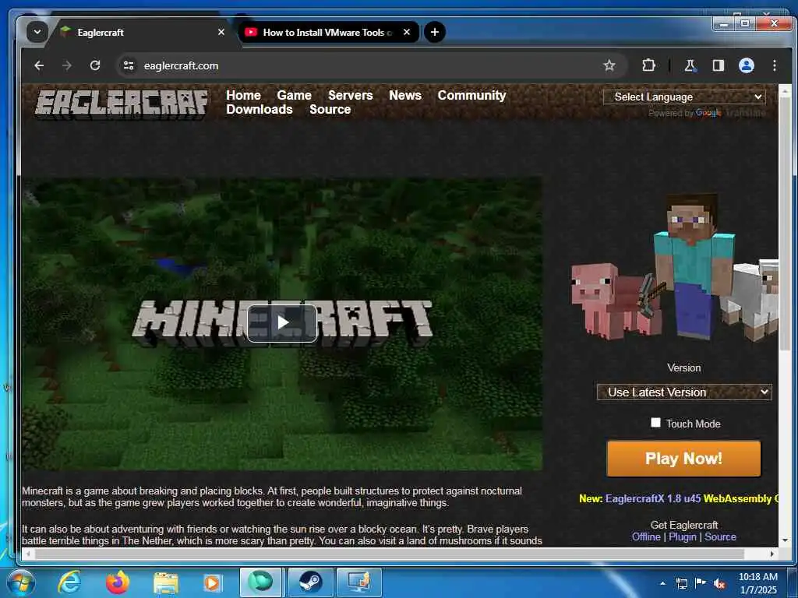Open site information icon in address bar
The height and width of the screenshot is (598, 798).
pos(129,65)
